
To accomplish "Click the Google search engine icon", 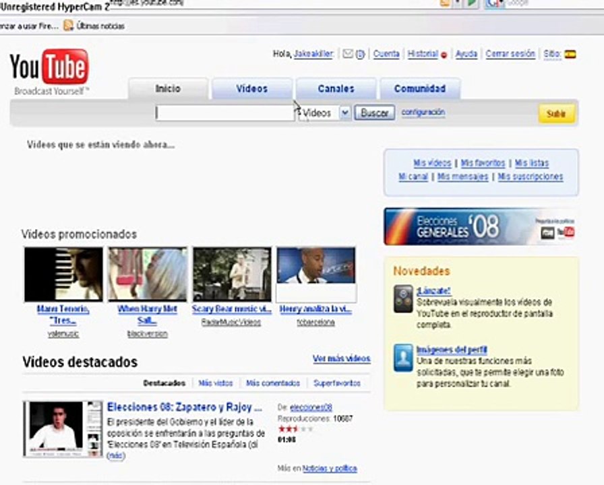I will 495,3.
